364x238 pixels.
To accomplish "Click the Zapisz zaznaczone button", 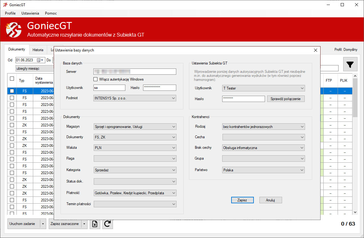I will (65, 224).
